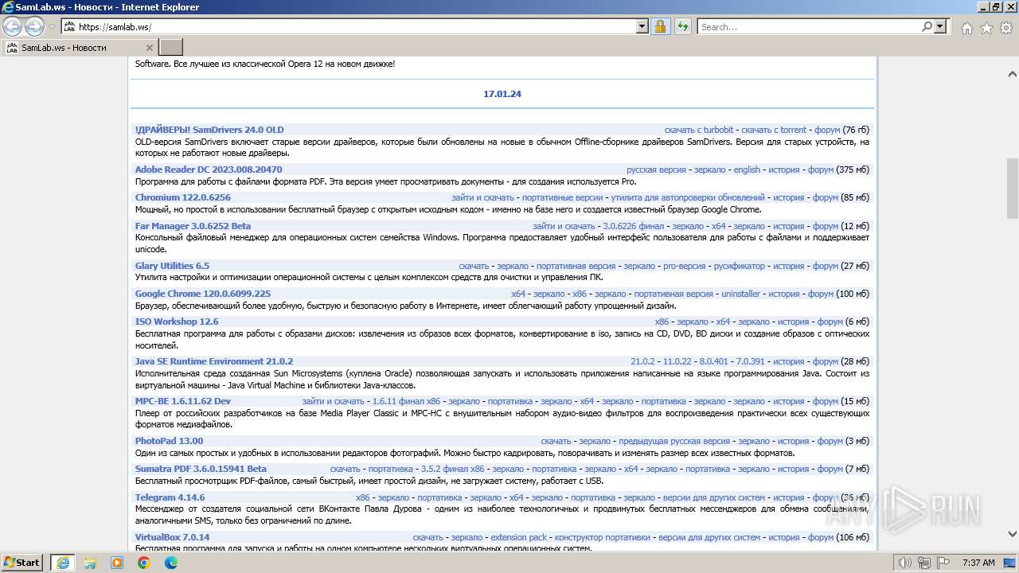Click the SamLab favicon in address bar
Image resolution: width=1019 pixels, height=573 pixels.
coord(69,26)
